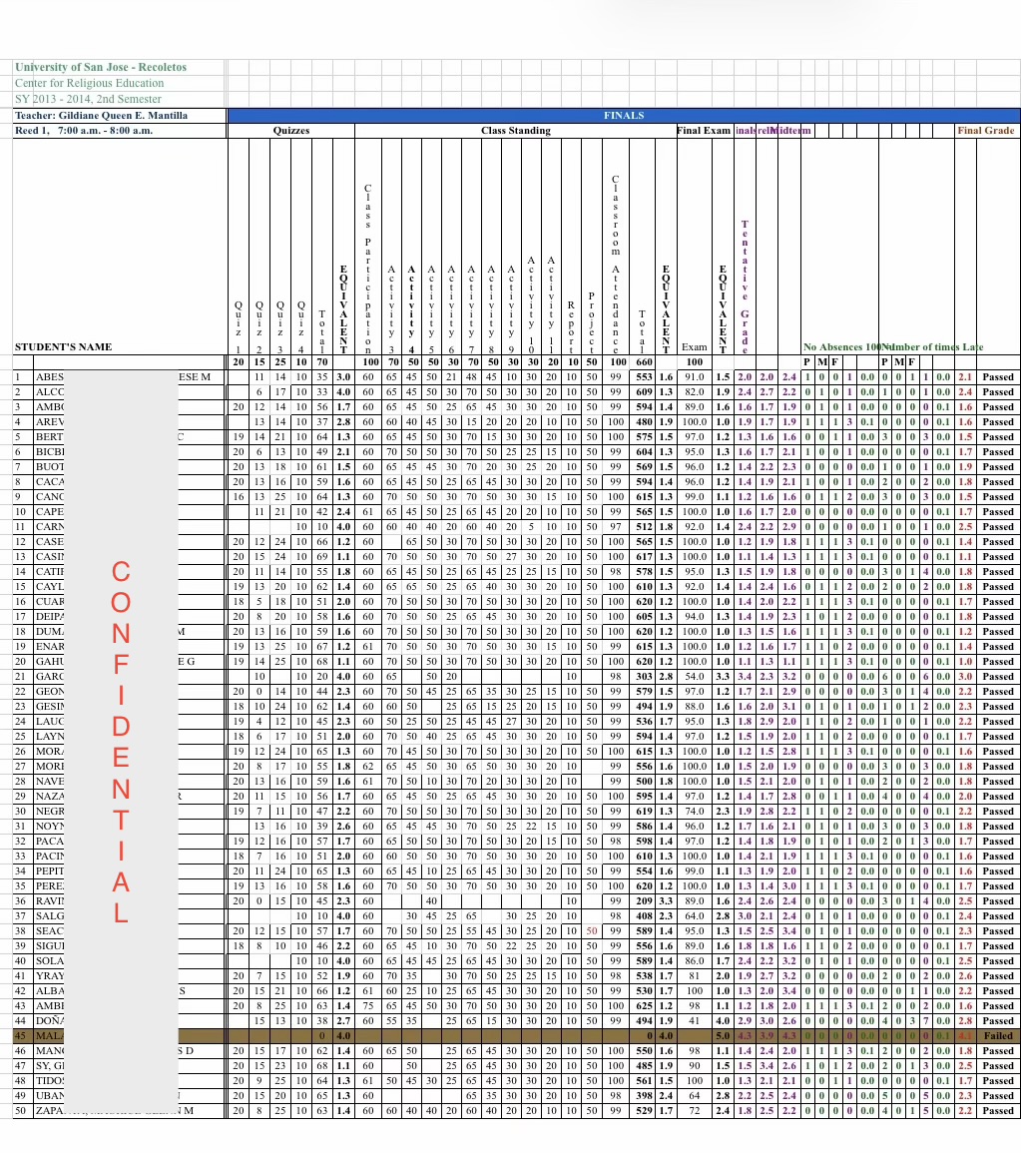Click the "Exam" column label

pyautogui.click(x=694, y=347)
